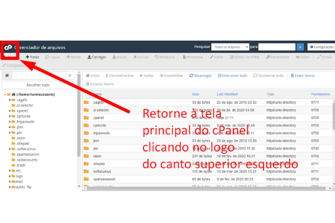Upload files with Carregar button

(97, 57)
